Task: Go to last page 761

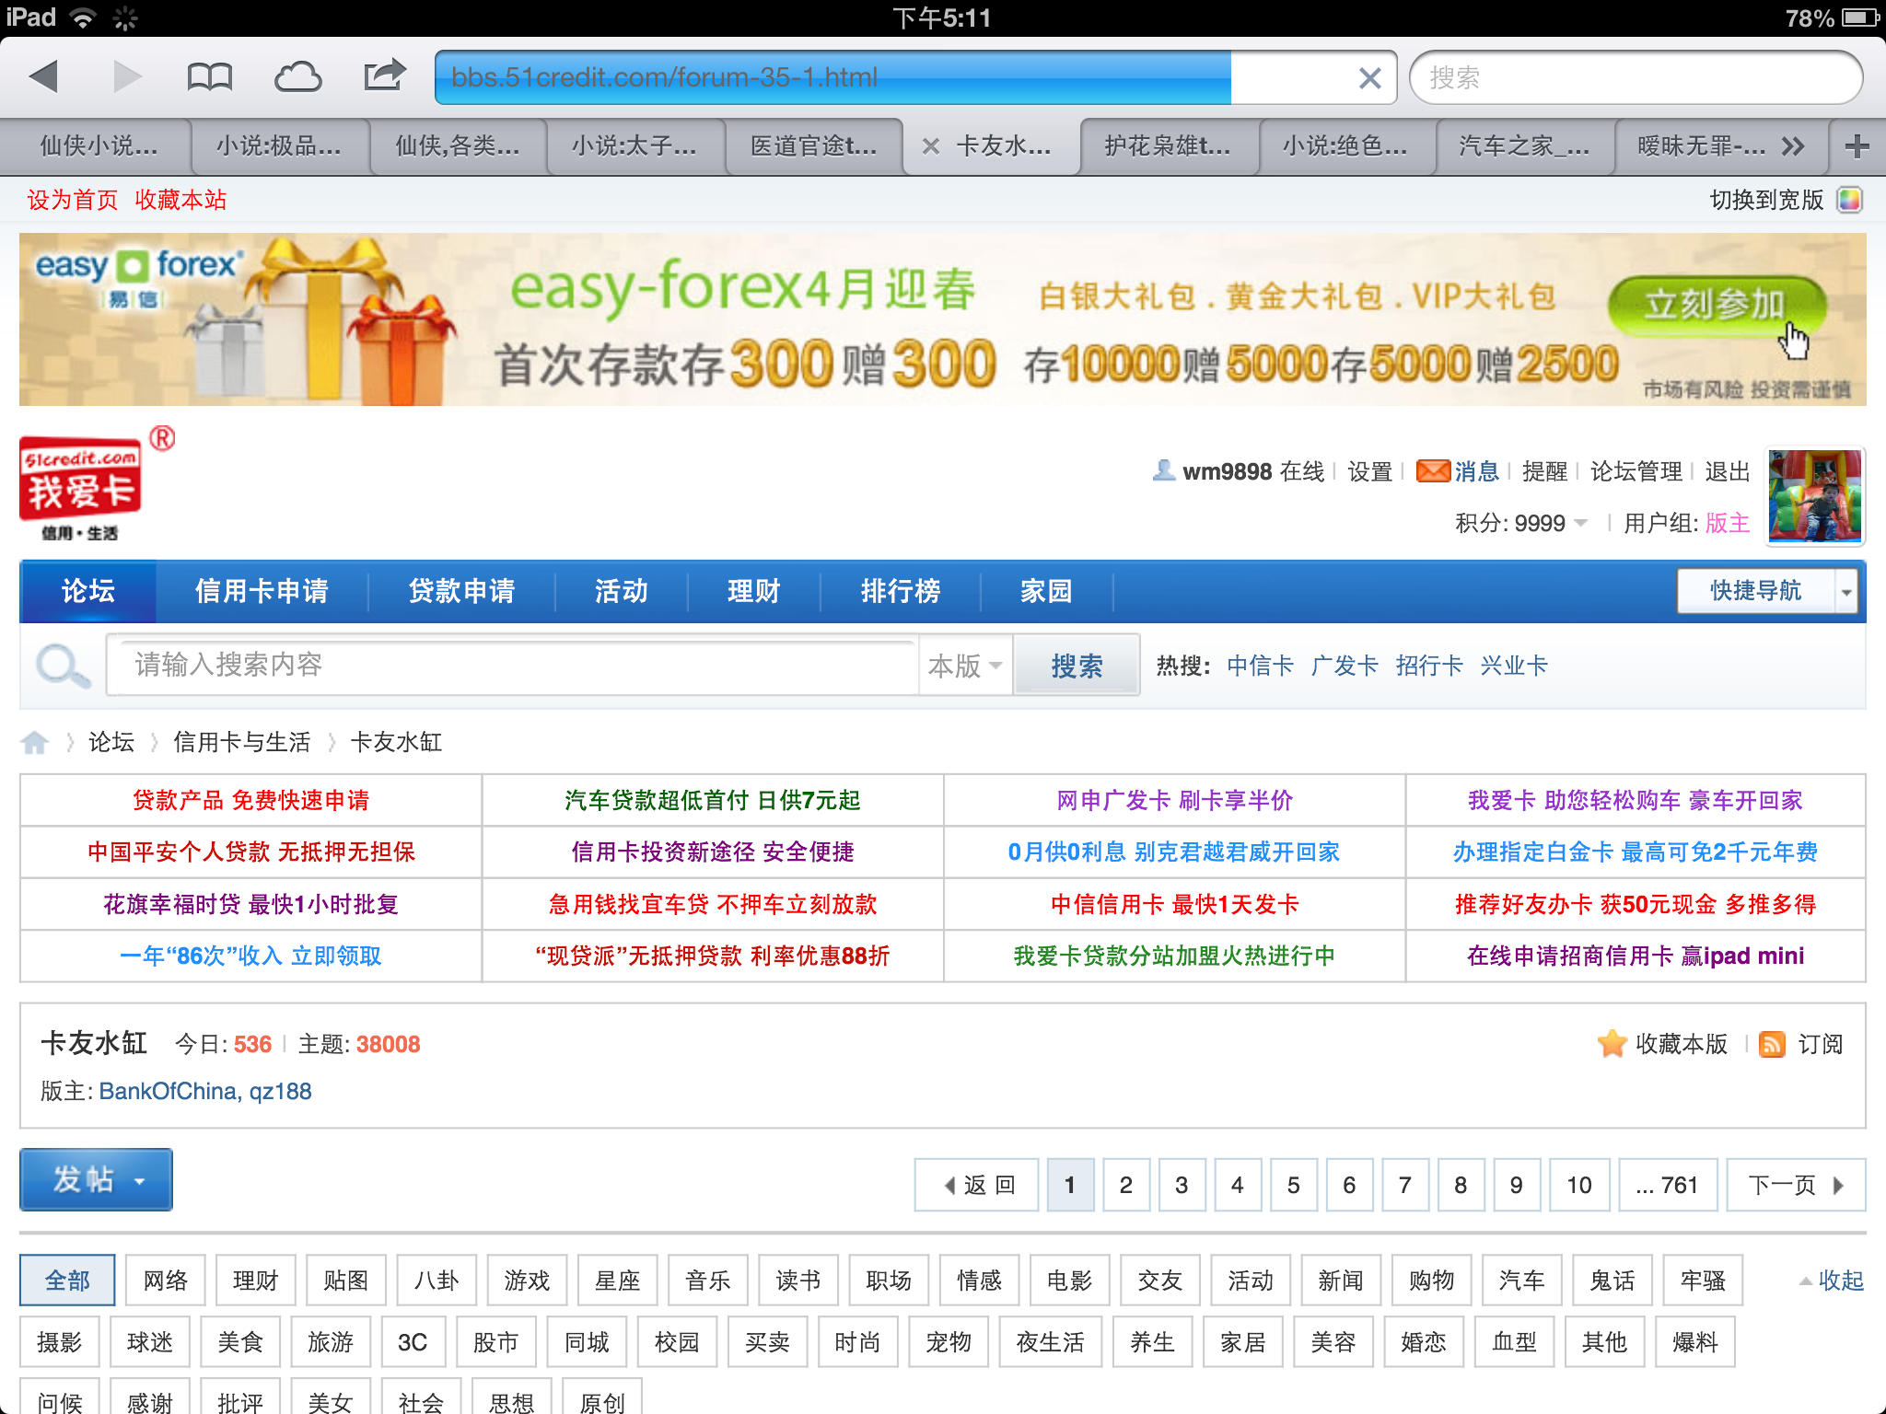Action: (1667, 1185)
